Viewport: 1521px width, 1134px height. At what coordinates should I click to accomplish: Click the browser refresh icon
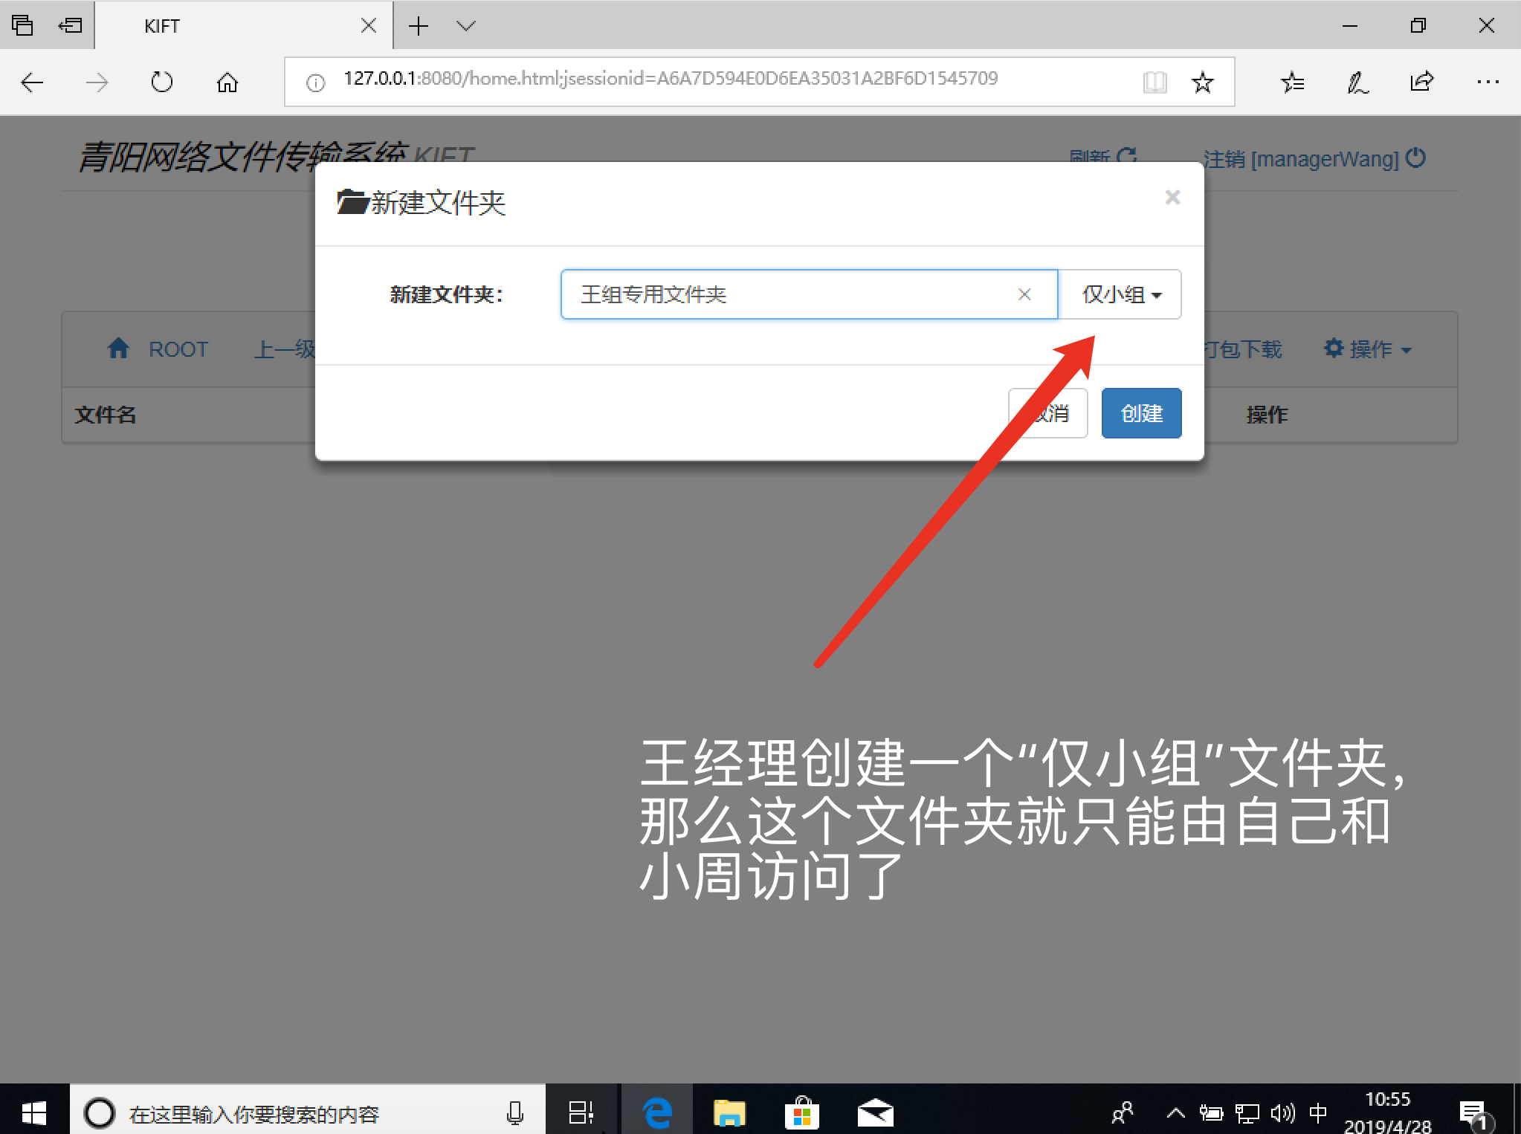coord(161,82)
